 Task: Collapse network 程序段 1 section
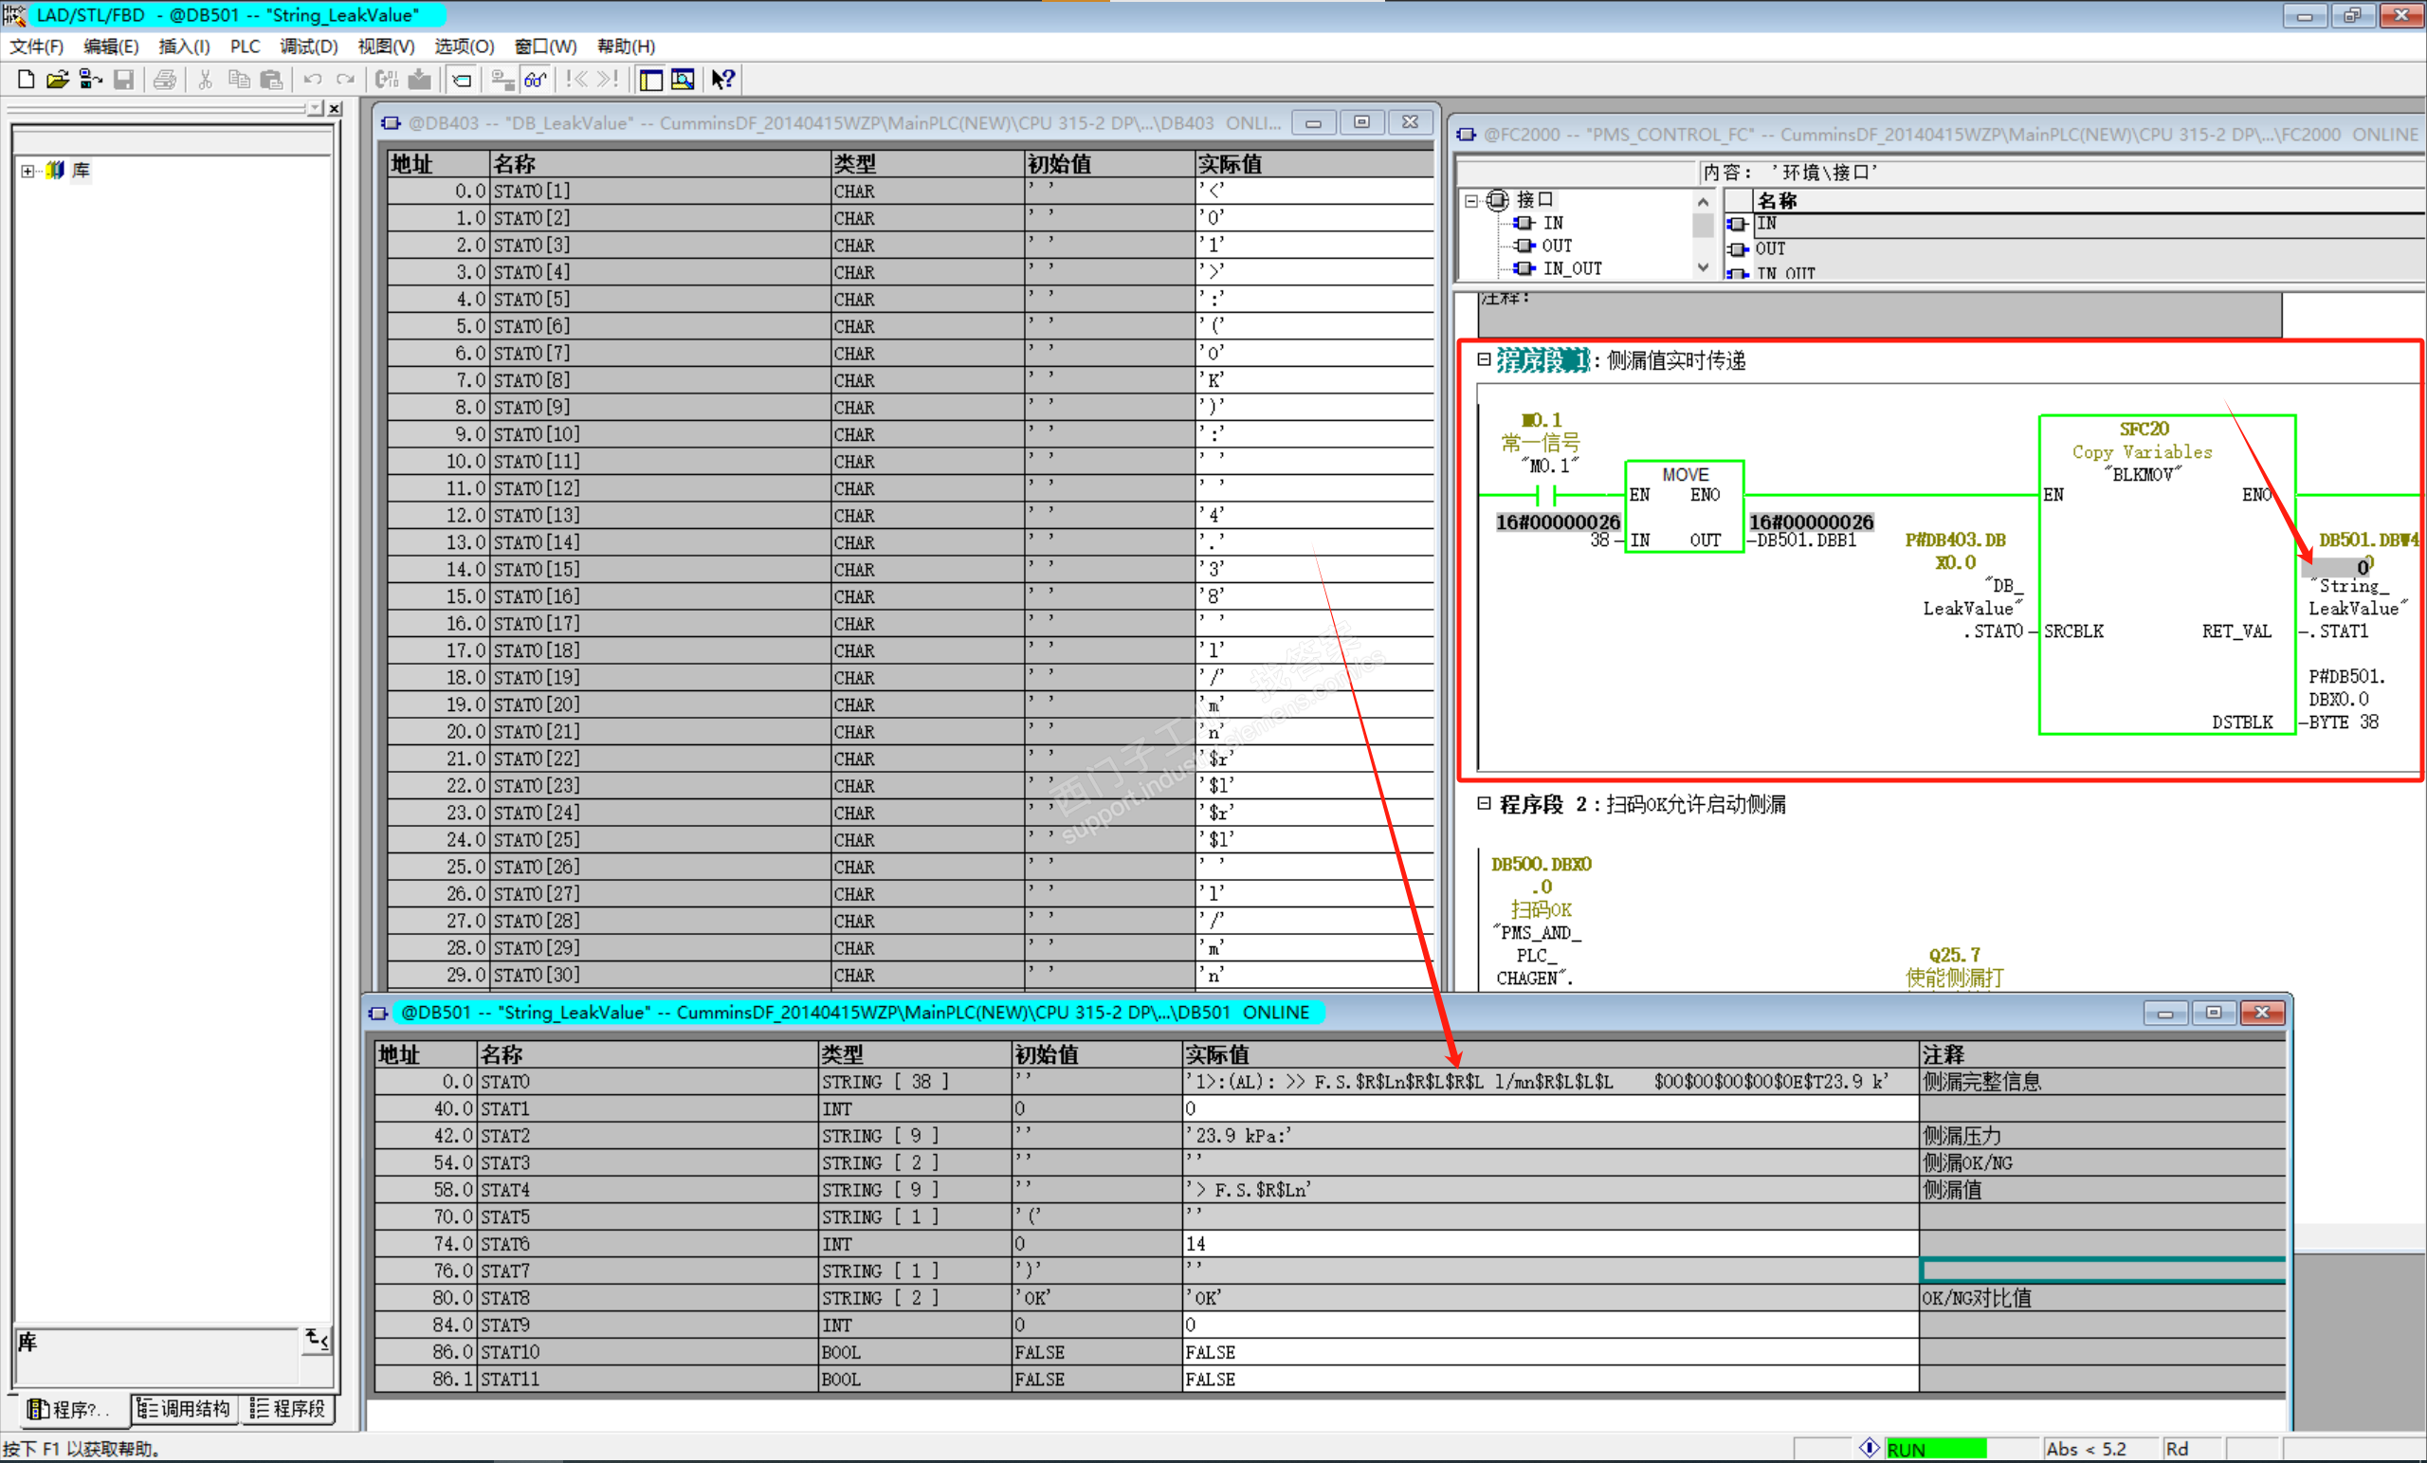coord(1484,359)
